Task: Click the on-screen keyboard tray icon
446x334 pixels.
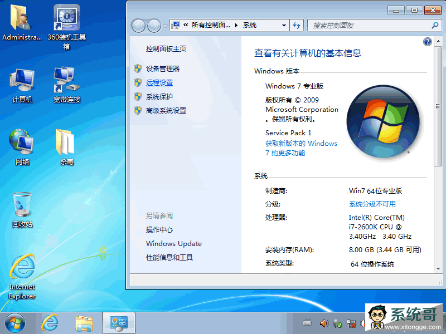Action: (307, 323)
